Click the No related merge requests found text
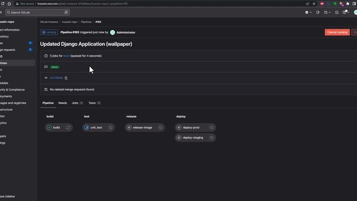The image size is (357, 201). click(x=72, y=89)
